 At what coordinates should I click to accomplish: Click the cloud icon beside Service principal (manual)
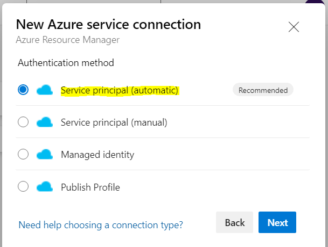coord(45,122)
